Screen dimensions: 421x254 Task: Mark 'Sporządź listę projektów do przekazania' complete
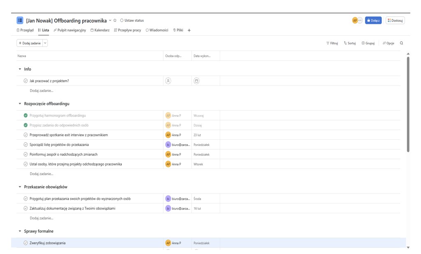[x=26, y=145]
